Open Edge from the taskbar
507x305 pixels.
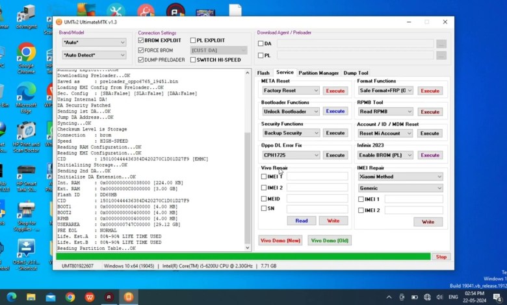tap(12, 297)
